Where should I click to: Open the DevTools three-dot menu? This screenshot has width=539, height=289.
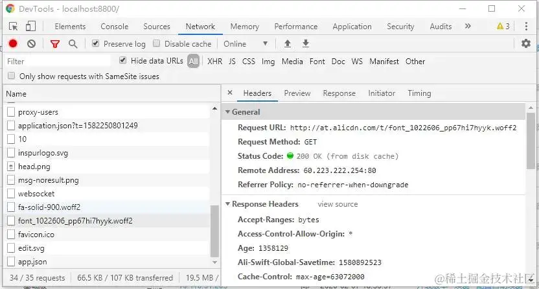click(x=526, y=26)
